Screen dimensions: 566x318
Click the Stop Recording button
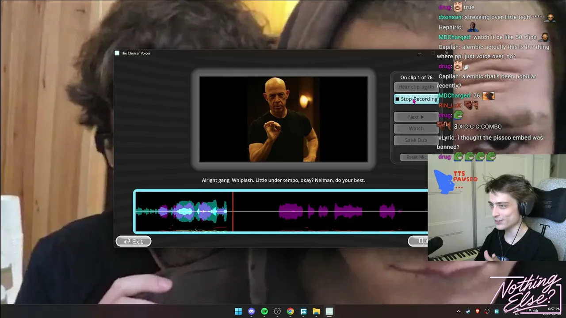tap(416, 99)
